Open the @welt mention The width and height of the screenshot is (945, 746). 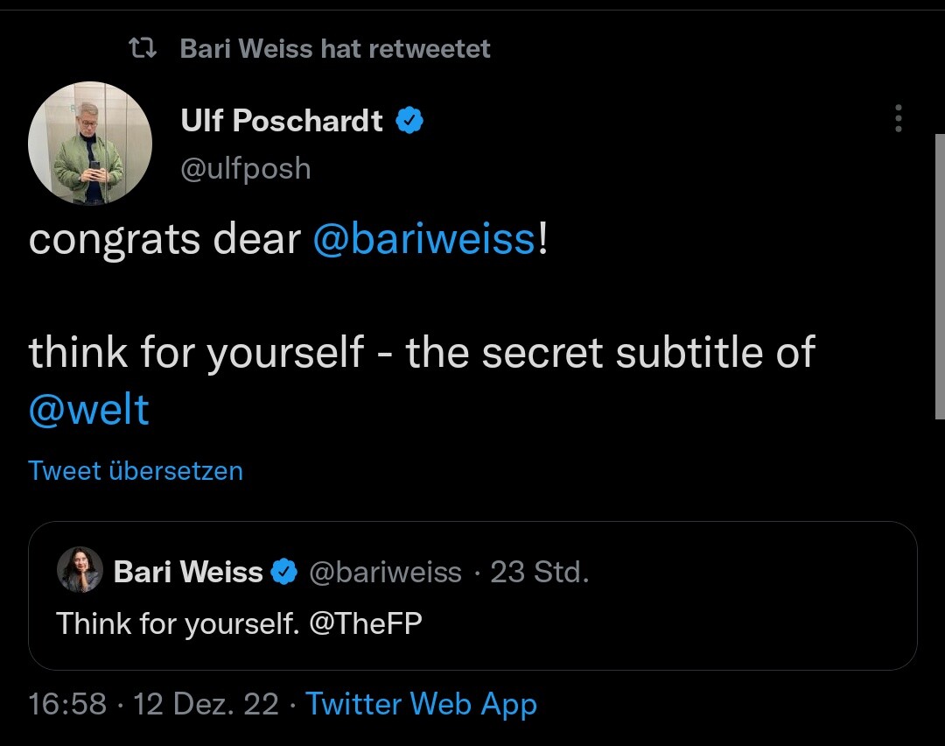click(89, 409)
